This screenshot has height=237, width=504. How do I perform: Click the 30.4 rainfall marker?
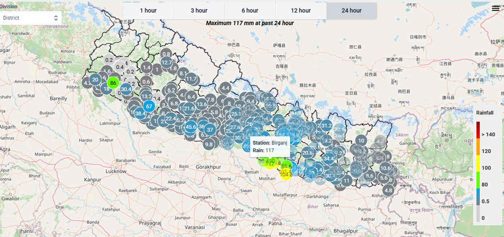coord(126,89)
